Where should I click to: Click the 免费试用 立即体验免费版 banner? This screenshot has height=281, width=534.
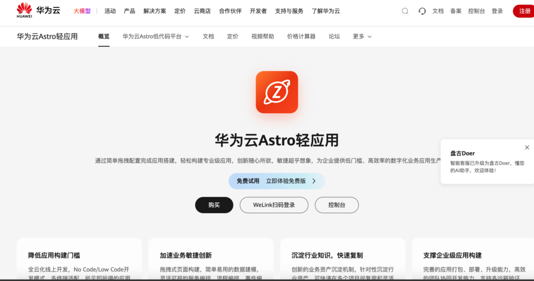277,181
